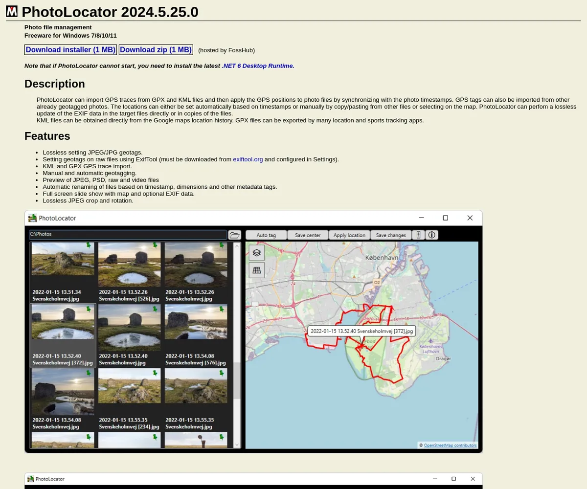587x489 pixels.
Task: Click the map zoom slider handle
Action: (255, 305)
